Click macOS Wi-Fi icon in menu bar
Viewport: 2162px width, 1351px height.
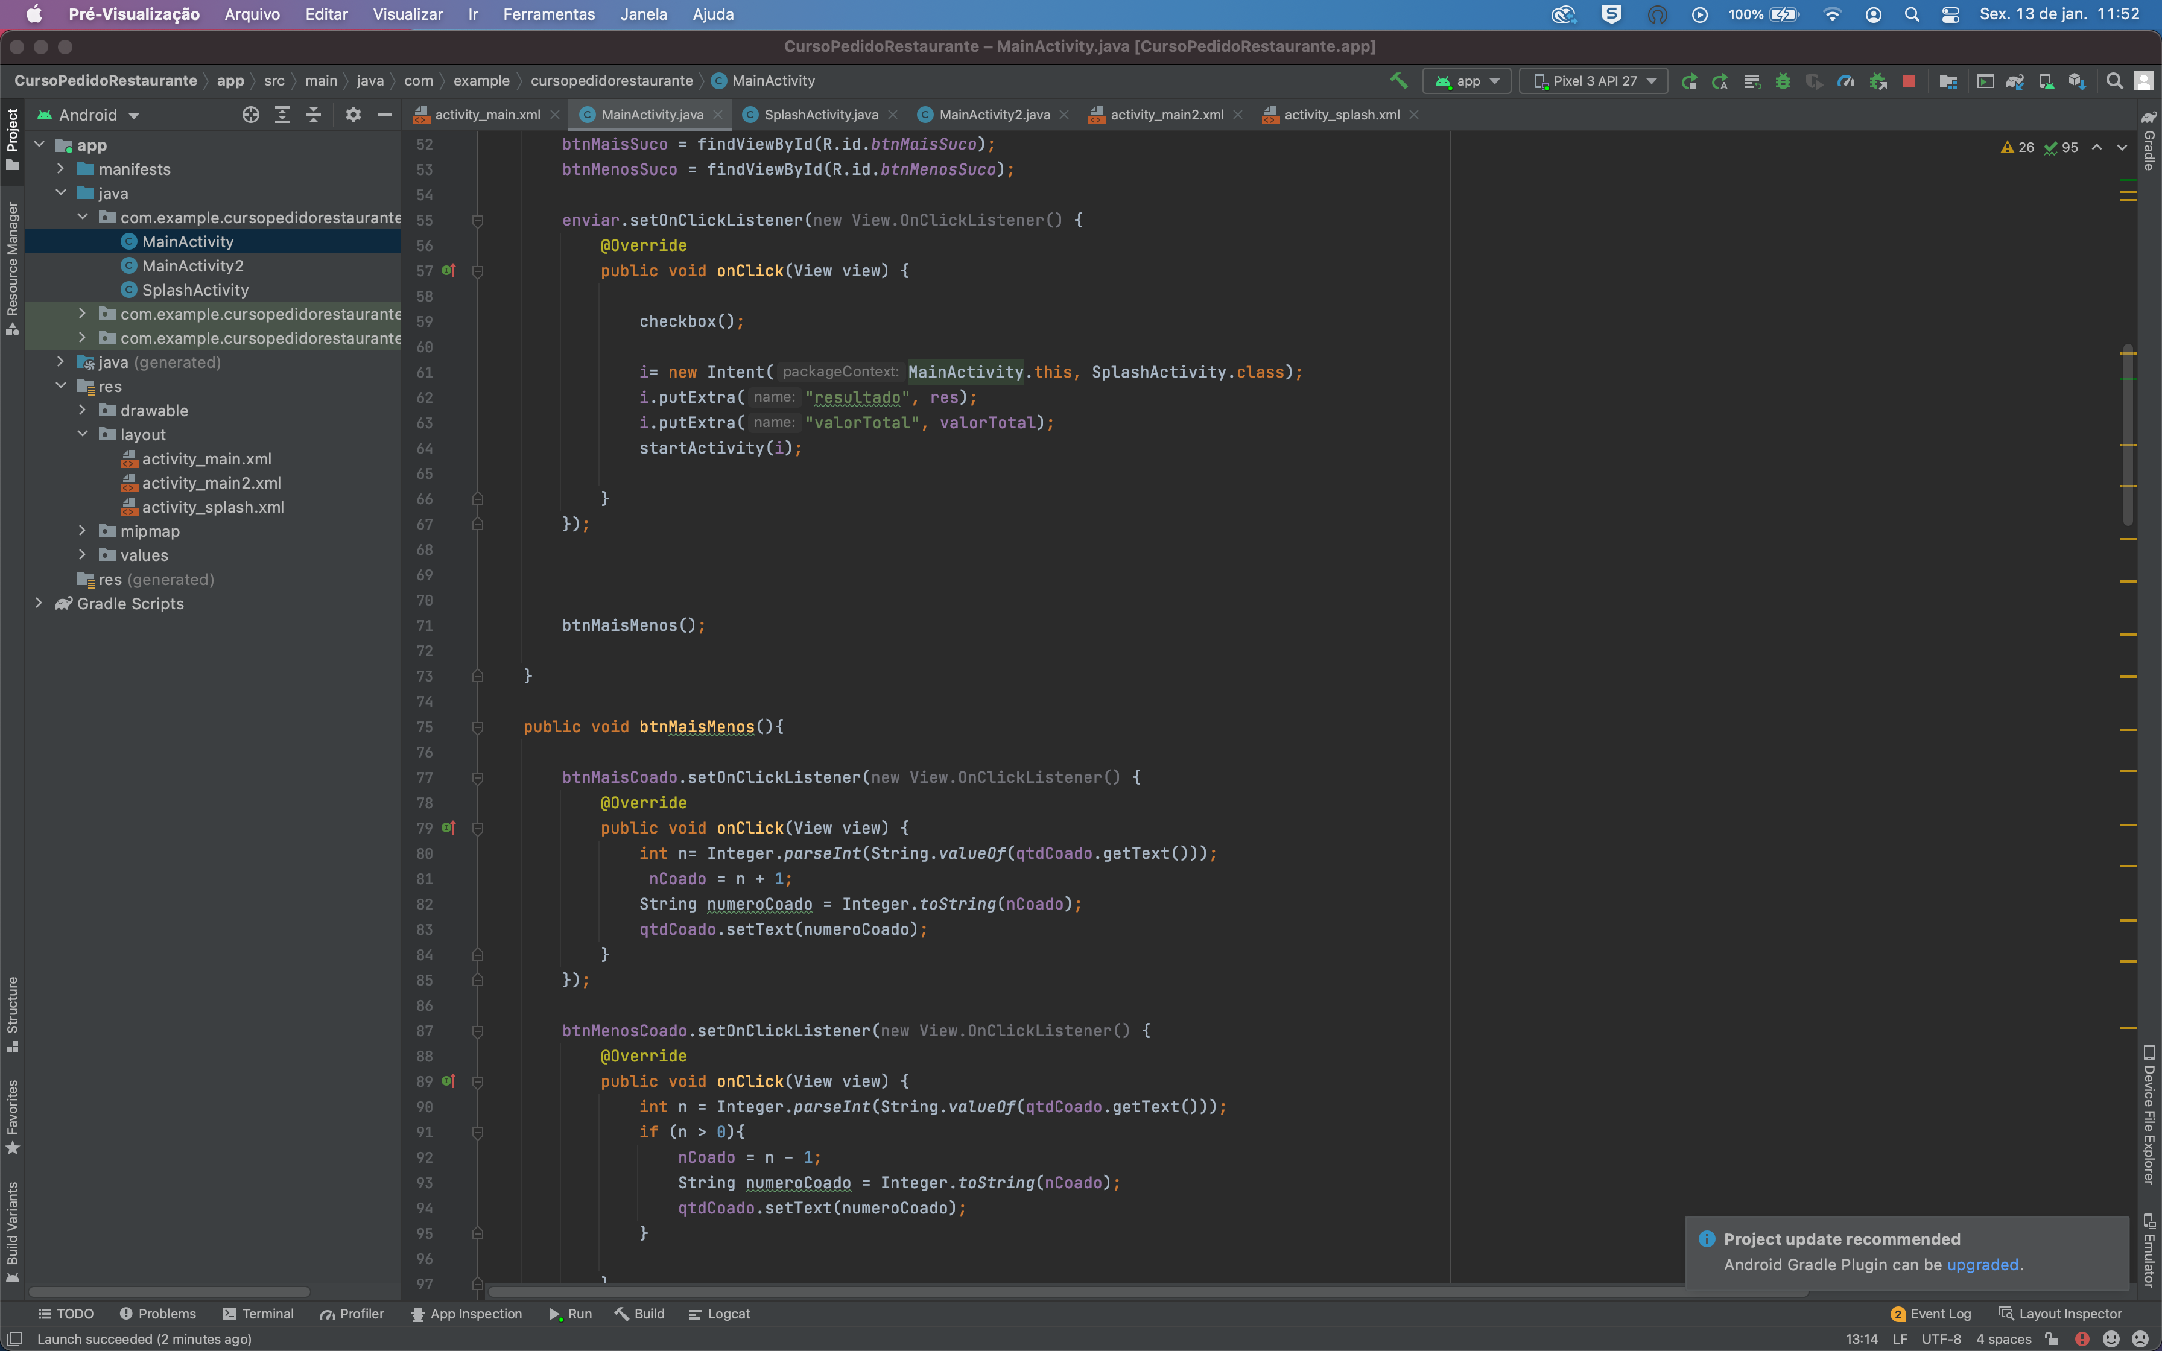(1833, 14)
